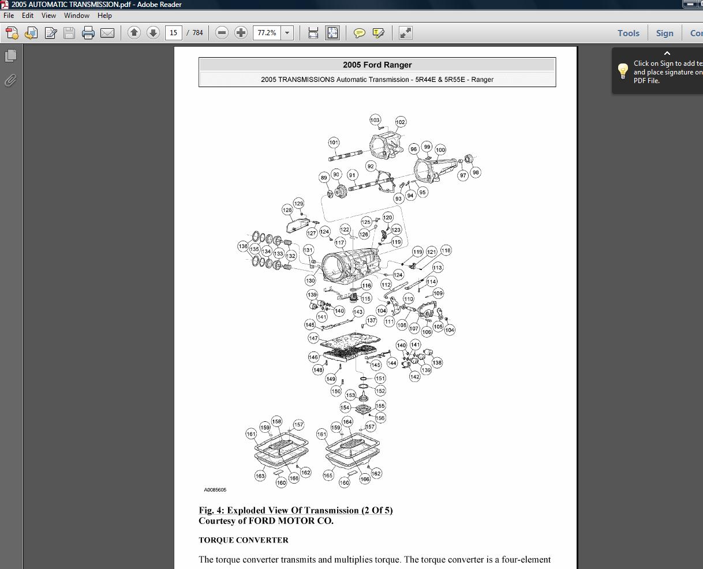703x569 pixels.
Task: Open the Help menu
Action: pos(104,16)
